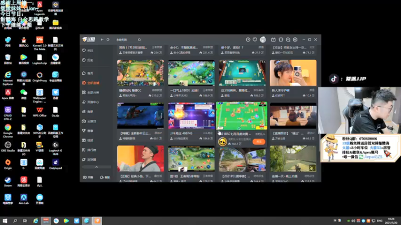Open the message bubble icon in Douyu header
This screenshot has width=401, height=225.
(x=288, y=39)
